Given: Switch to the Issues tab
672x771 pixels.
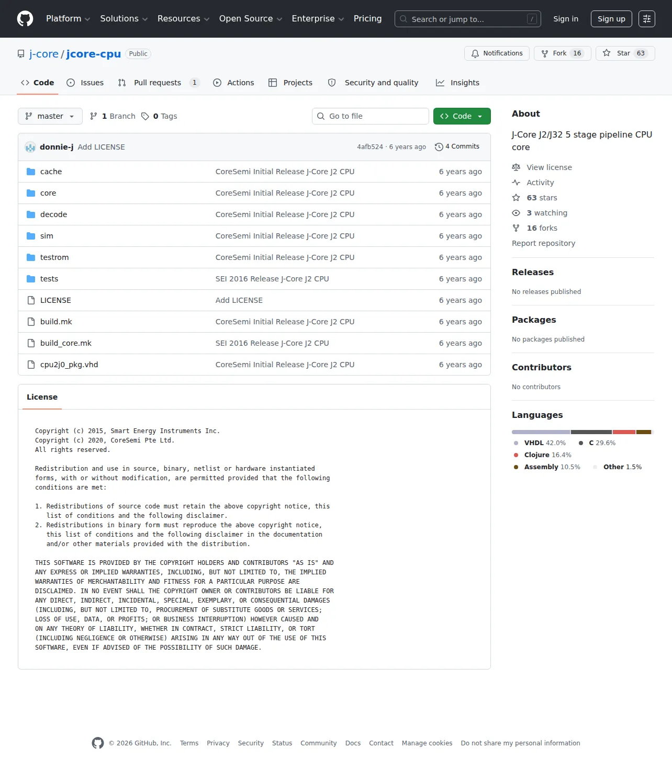Looking at the screenshot, I should 85,83.
